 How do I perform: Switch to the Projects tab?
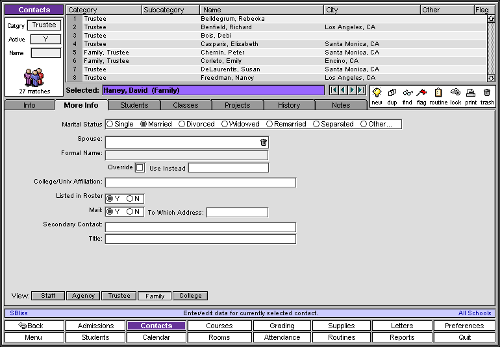click(x=237, y=105)
